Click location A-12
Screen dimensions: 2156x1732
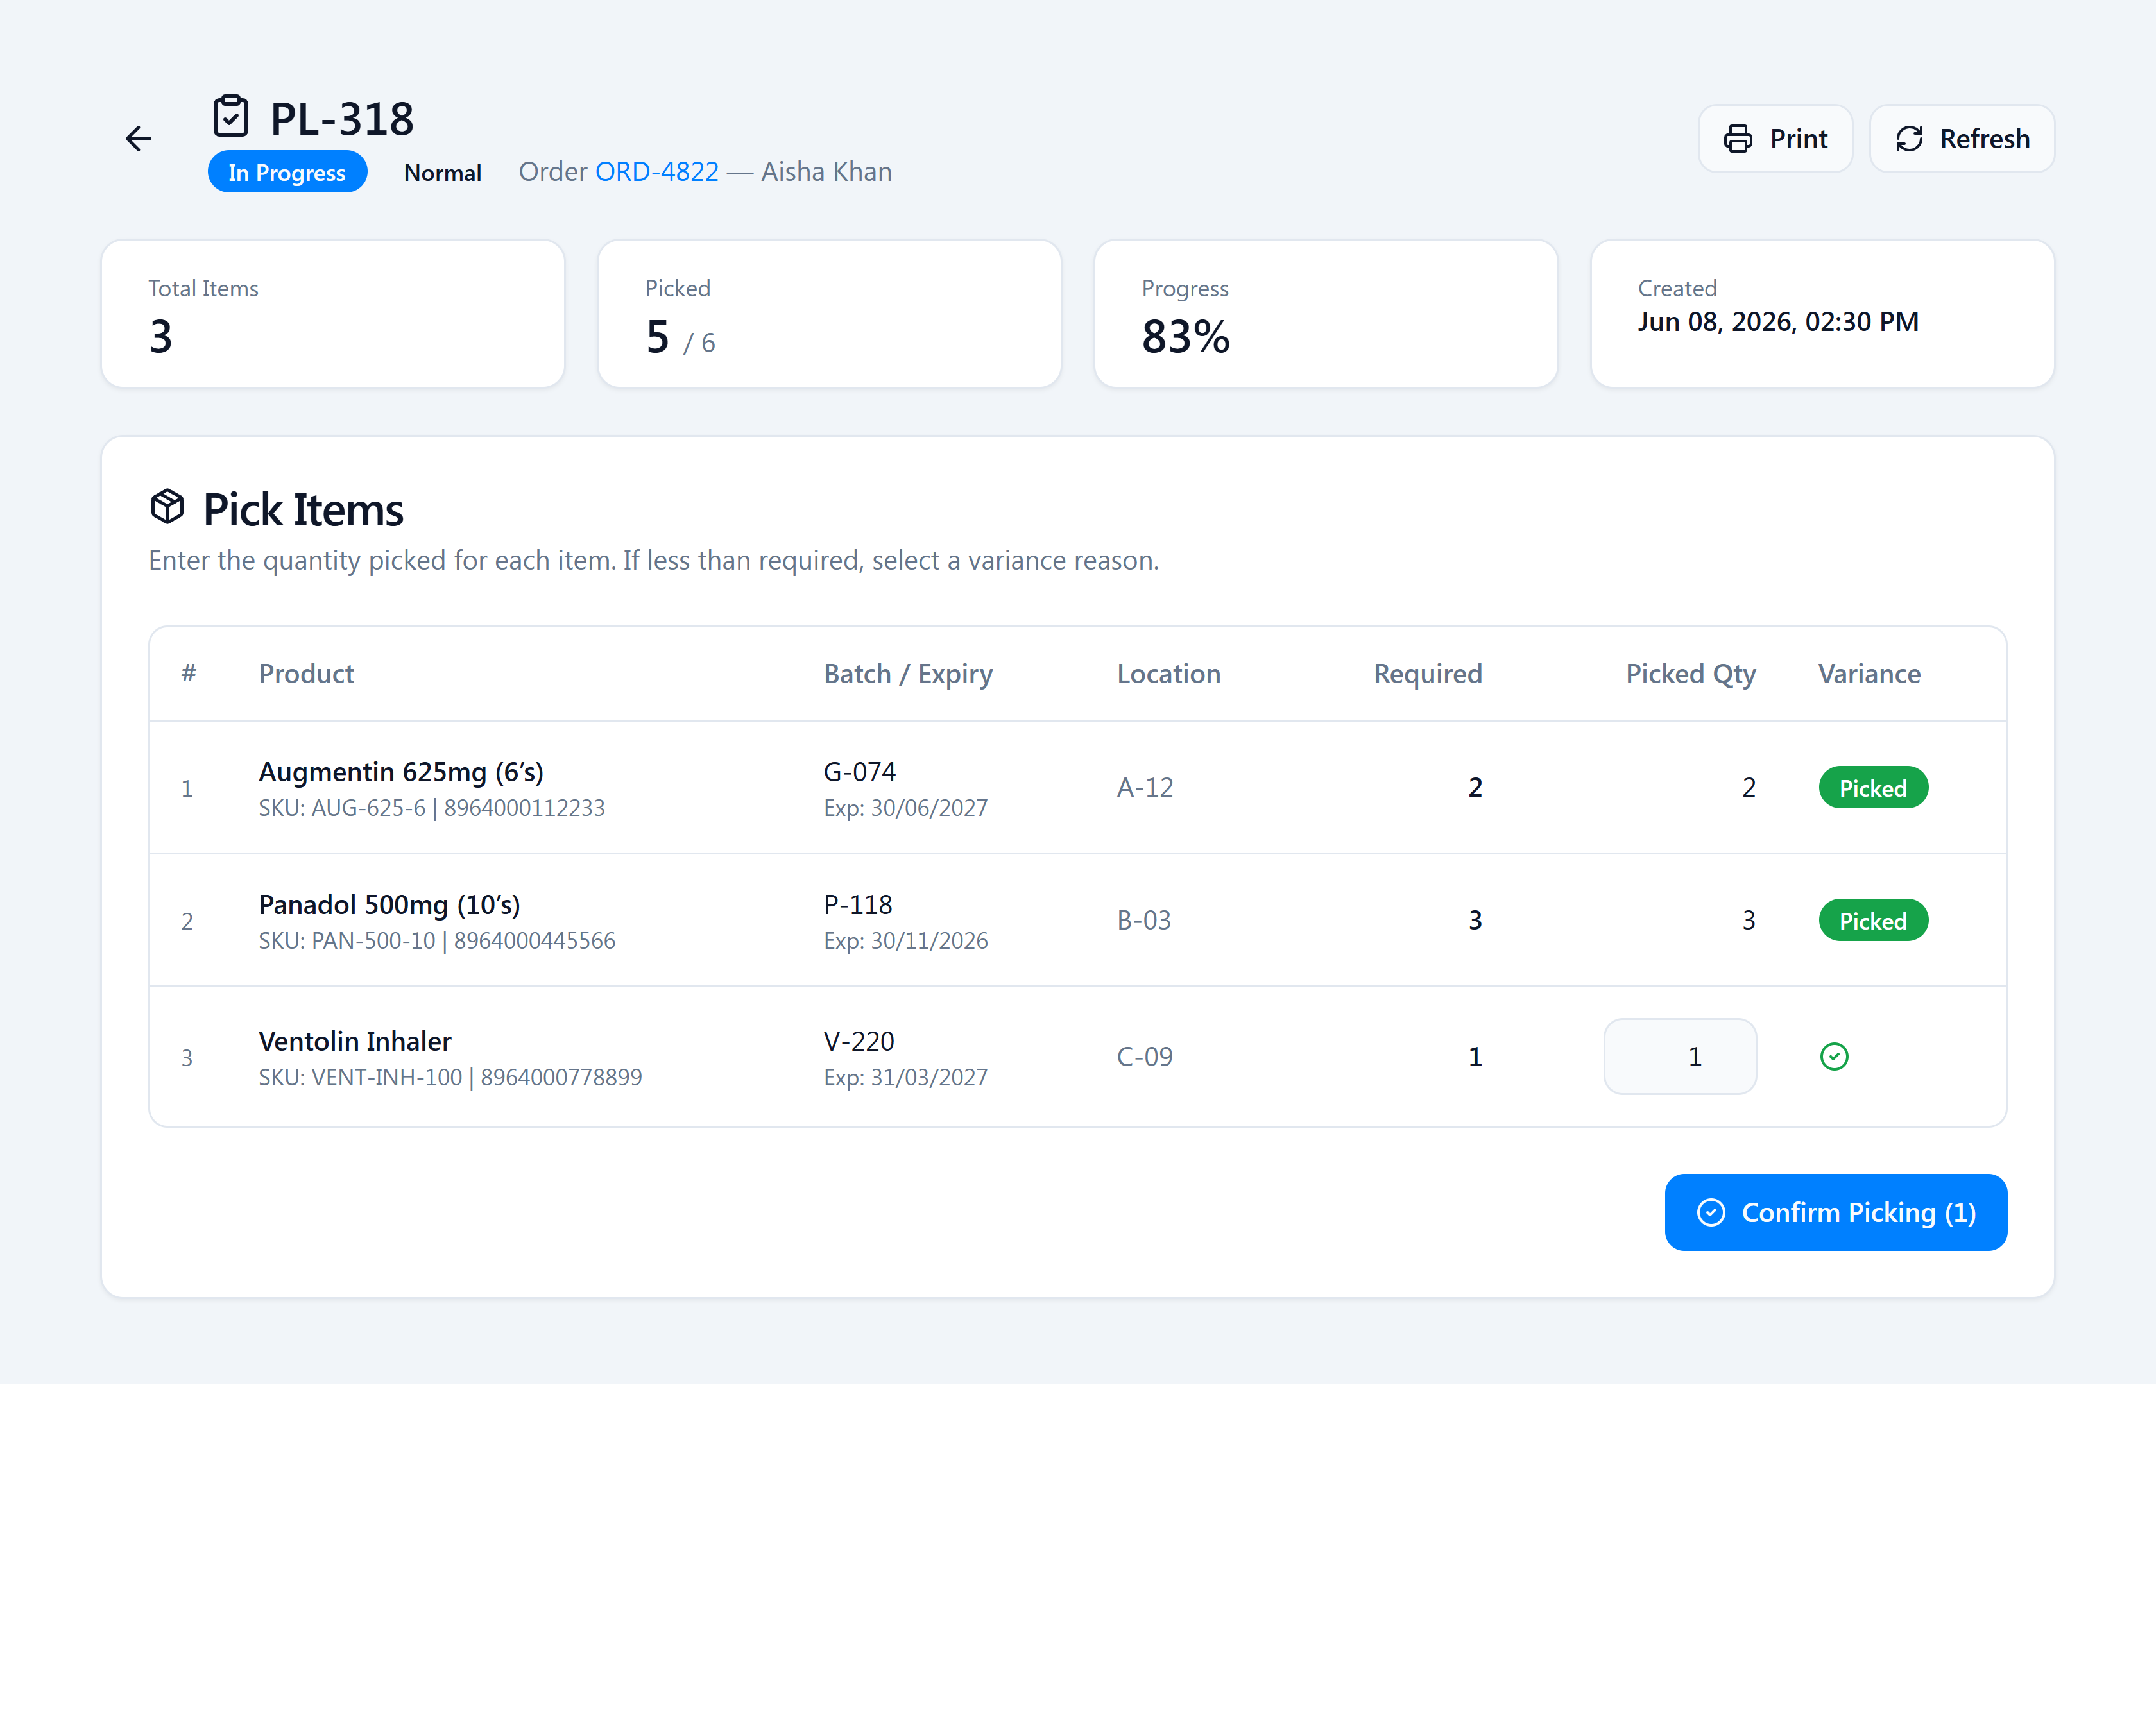pos(1145,788)
